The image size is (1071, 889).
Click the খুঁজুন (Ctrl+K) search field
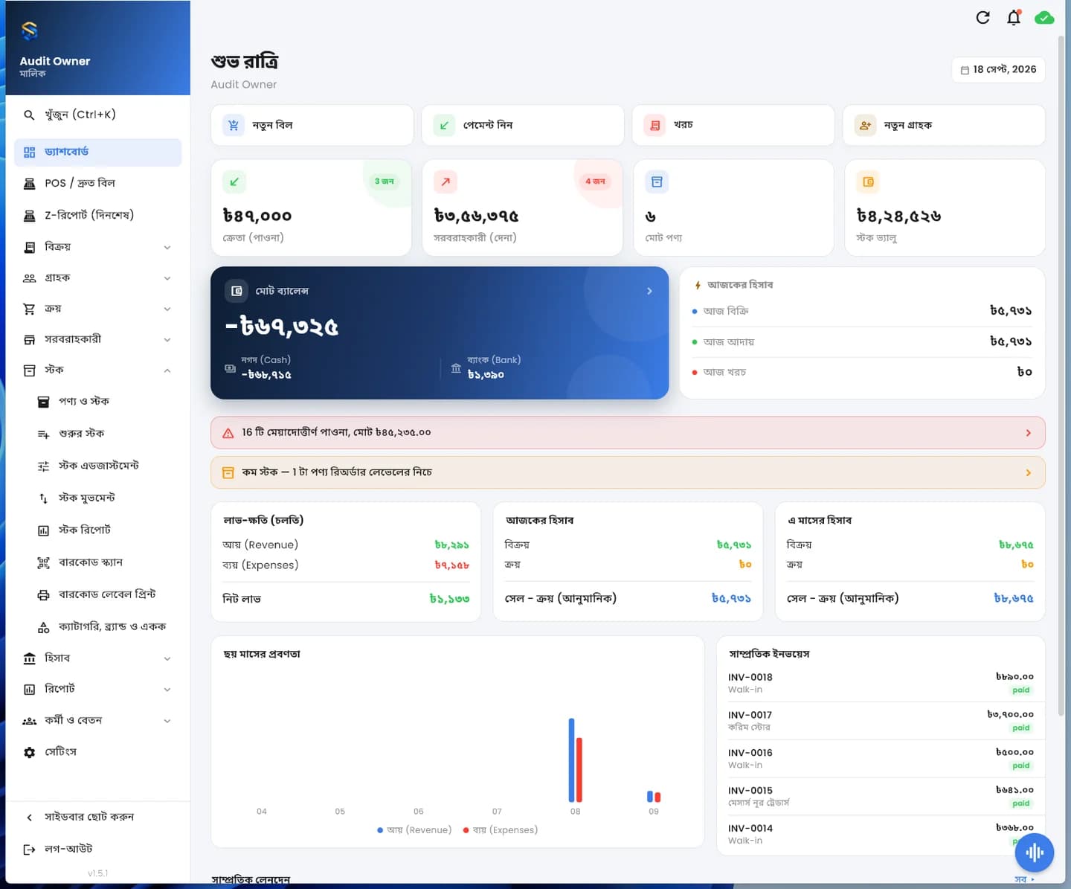point(97,115)
